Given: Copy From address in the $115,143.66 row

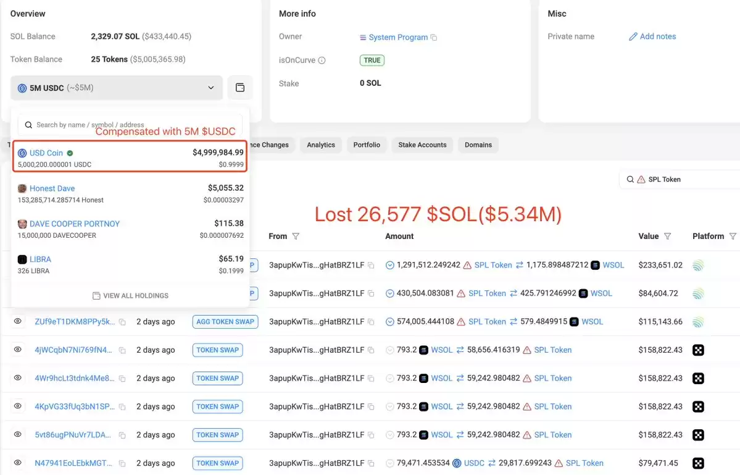Looking at the screenshot, I should click(x=371, y=322).
